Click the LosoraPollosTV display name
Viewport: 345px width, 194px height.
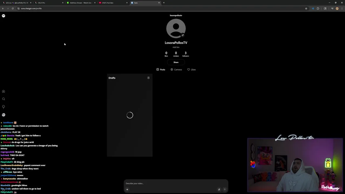click(x=176, y=43)
